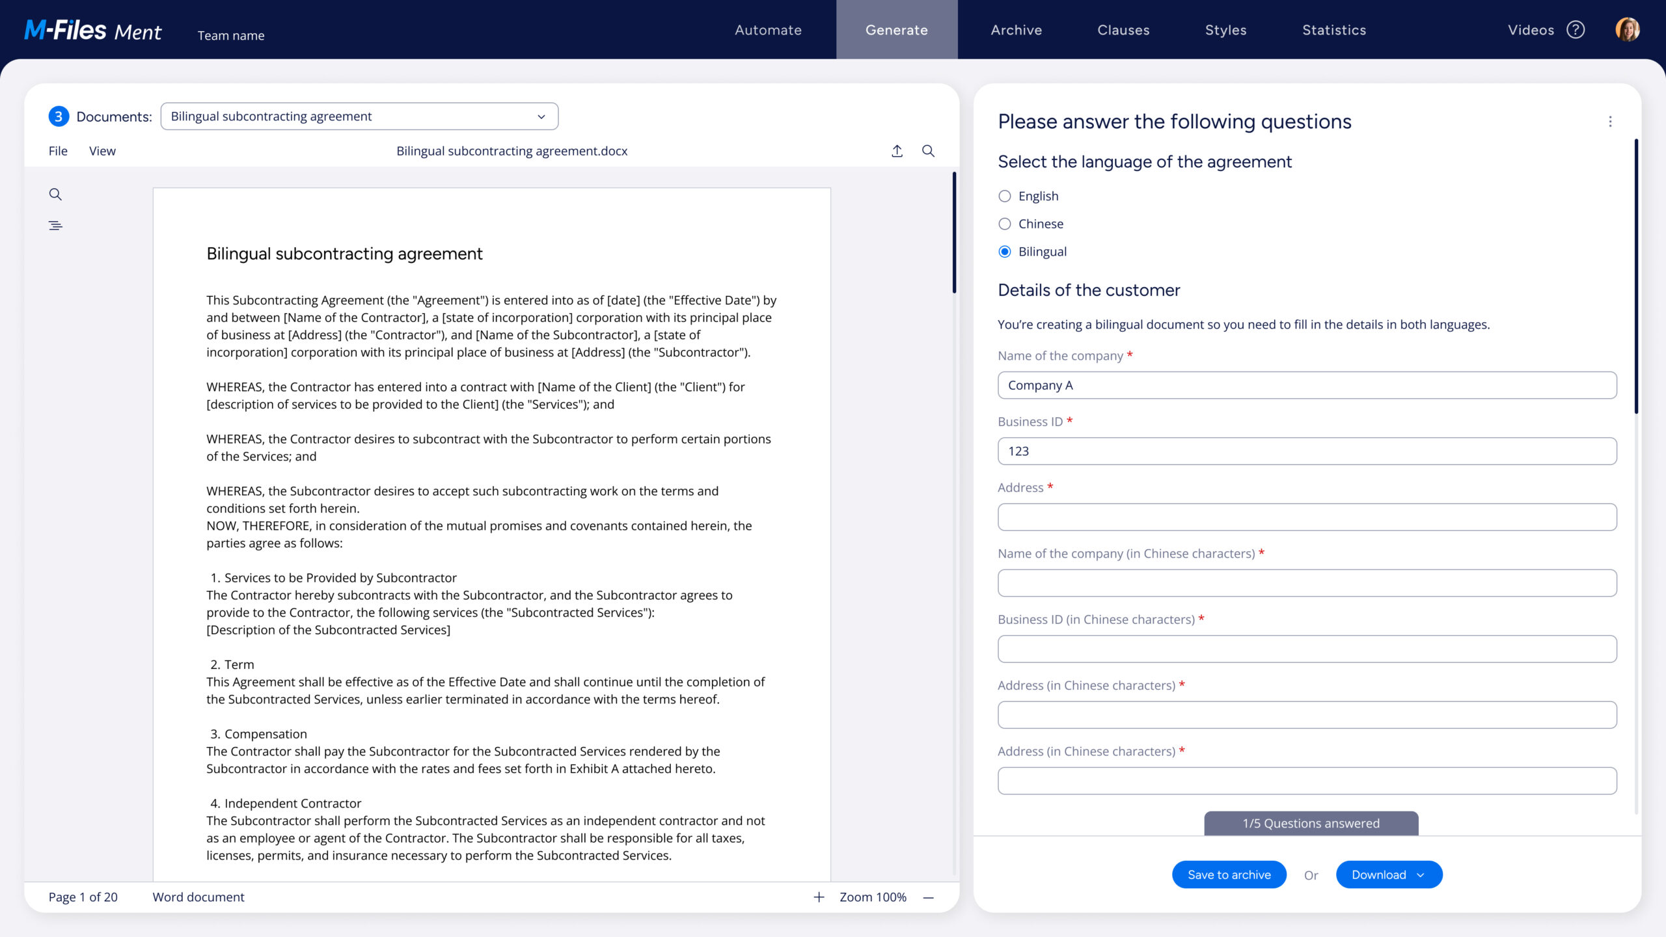1666x937 pixels.
Task: Open the three-dot options menu in questions panel
Action: (x=1610, y=122)
